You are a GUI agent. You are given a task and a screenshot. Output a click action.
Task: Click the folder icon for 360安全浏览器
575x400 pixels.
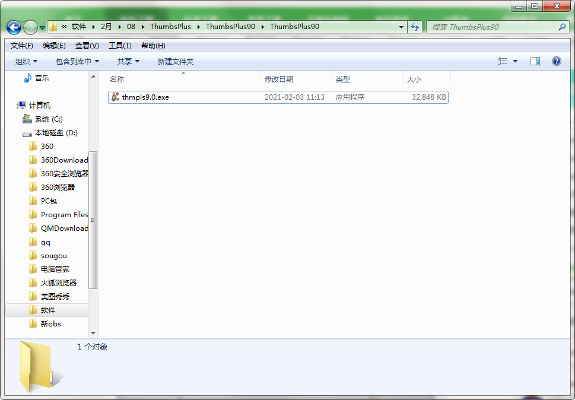[x=33, y=173]
